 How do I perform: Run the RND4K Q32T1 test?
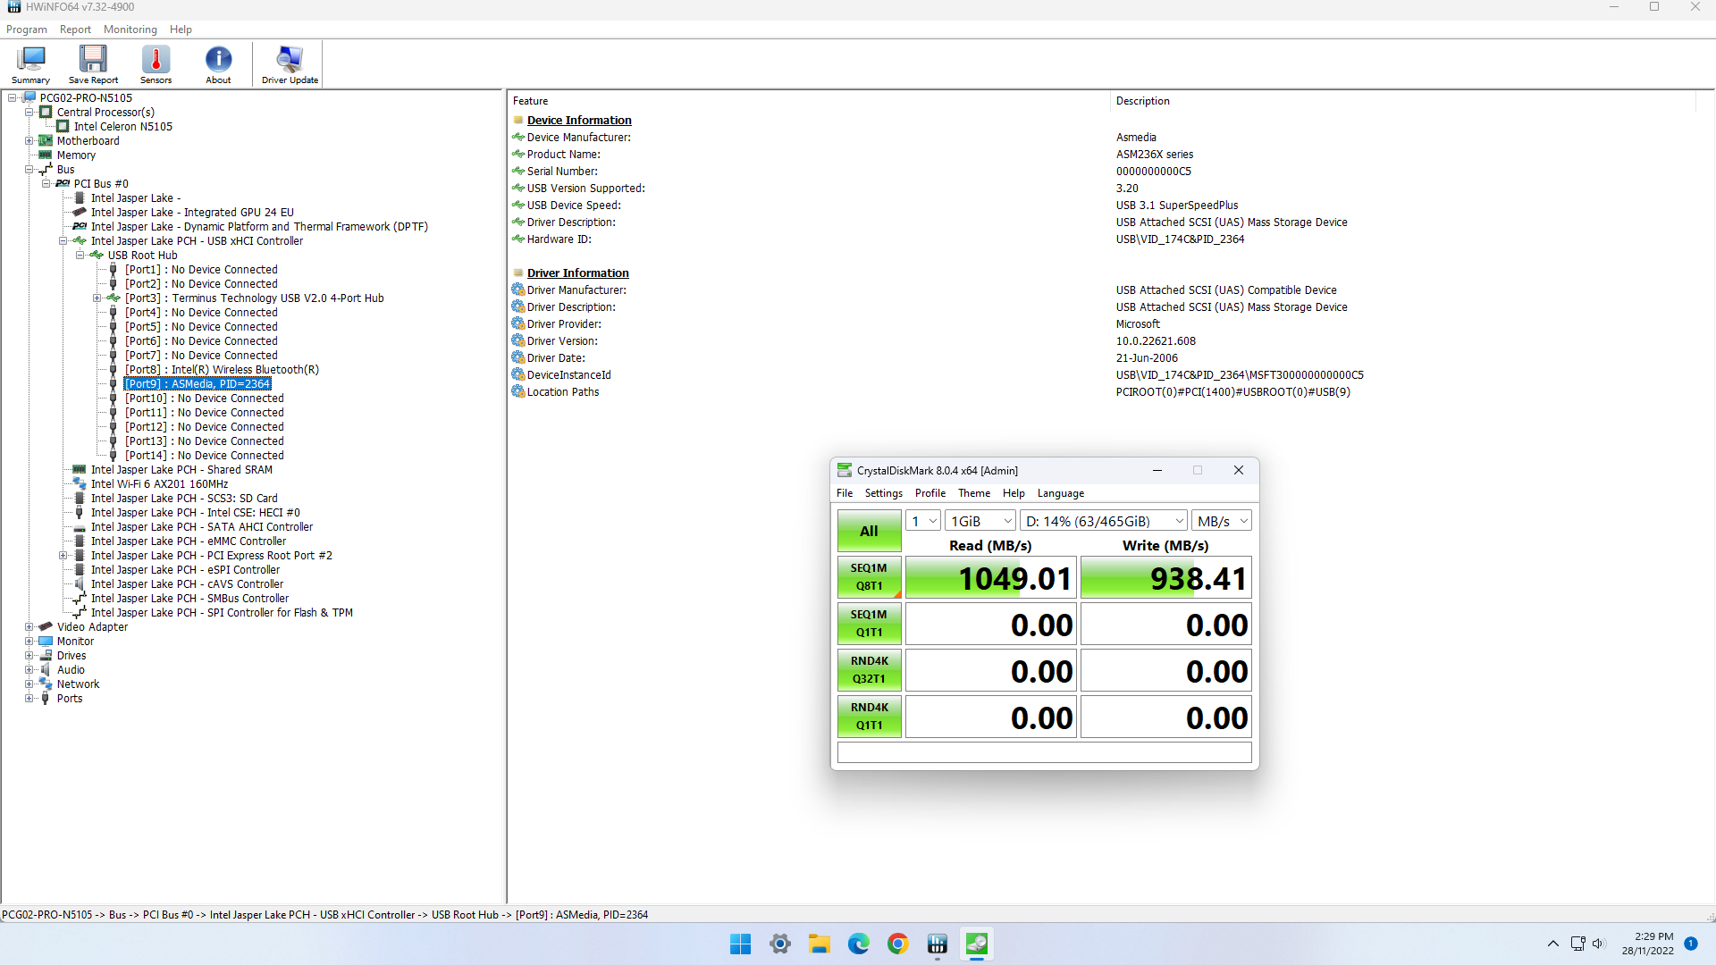pos(869,670)
